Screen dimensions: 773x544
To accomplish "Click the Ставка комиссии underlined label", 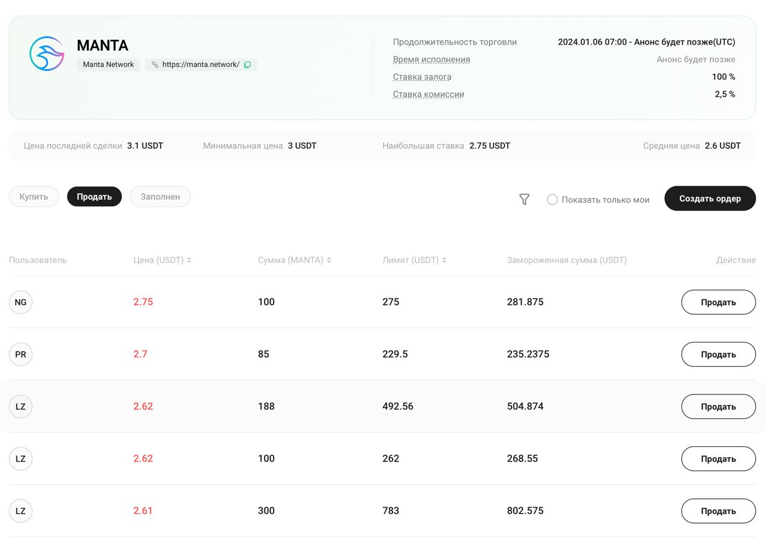I will (x=428, y=94).
